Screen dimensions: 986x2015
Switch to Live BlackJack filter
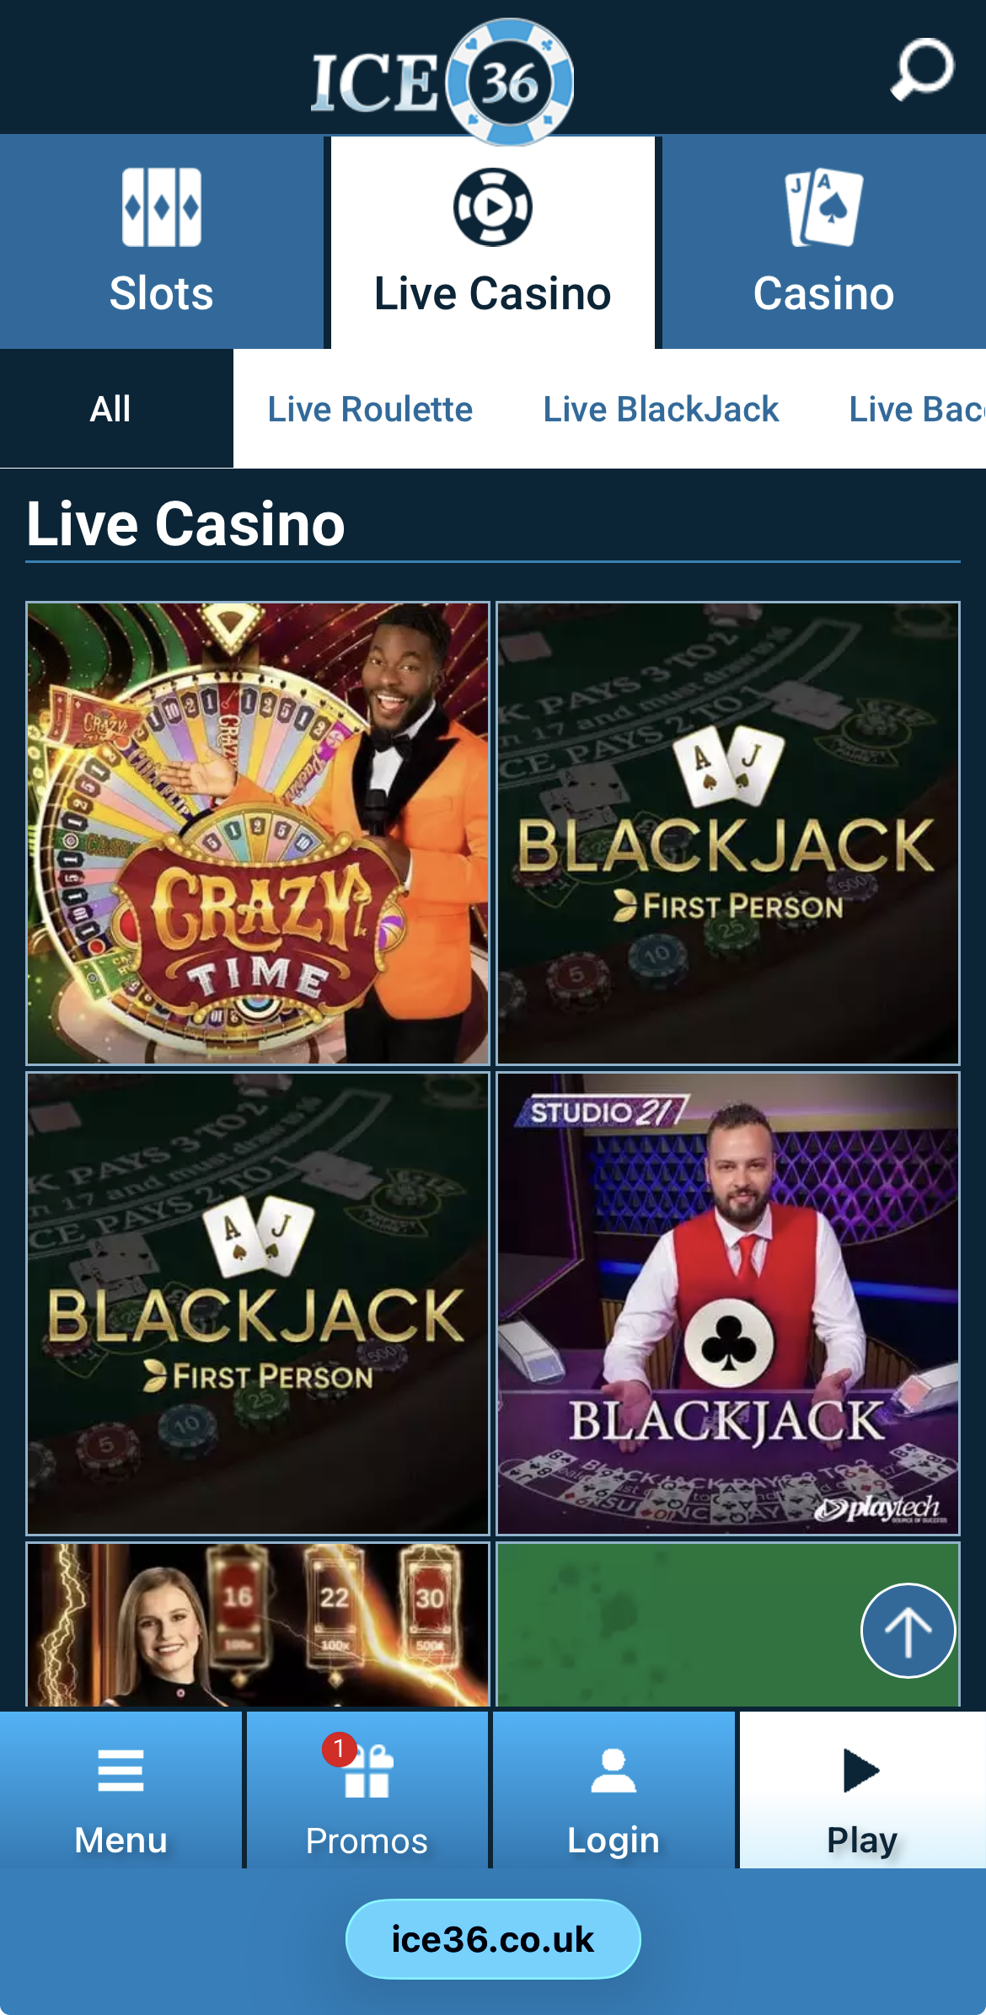tap(661, 409)
